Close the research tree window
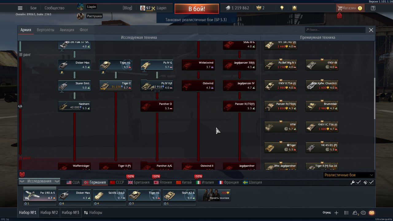Viewport: 393px width, 221px height. point(371,30)
